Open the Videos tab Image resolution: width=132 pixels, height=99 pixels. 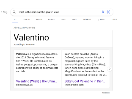coord(39,20)
